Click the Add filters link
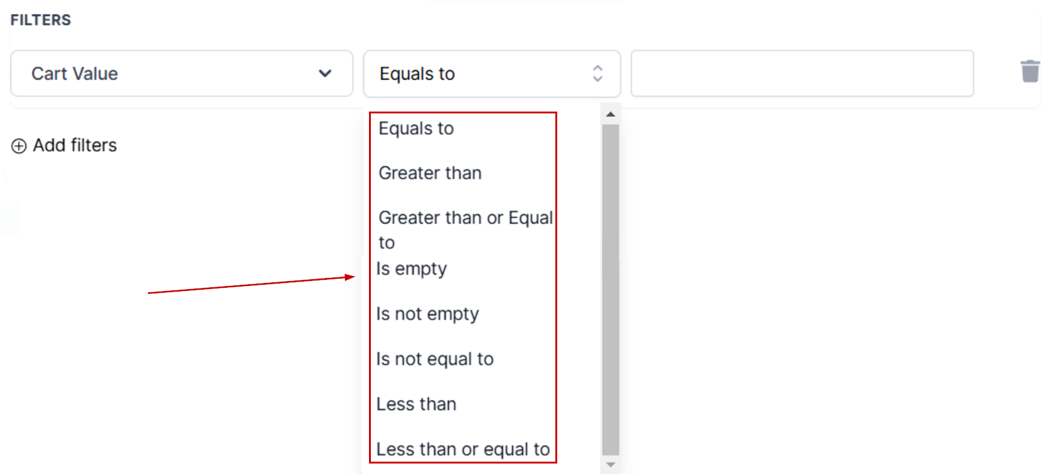This screenshot has height=474, width=1049. [x=75, y=145]
